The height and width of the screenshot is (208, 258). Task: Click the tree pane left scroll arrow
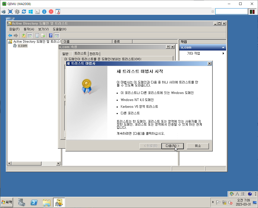click(x=9, y=164)
